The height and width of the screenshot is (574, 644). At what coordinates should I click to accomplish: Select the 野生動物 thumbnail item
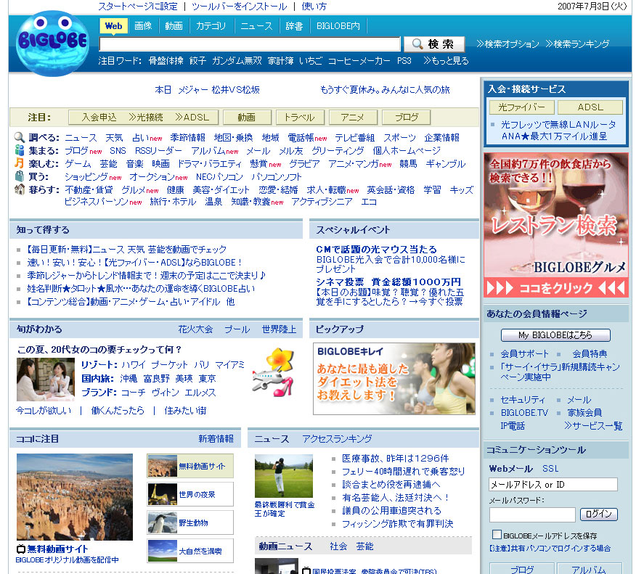pos(190,522)
